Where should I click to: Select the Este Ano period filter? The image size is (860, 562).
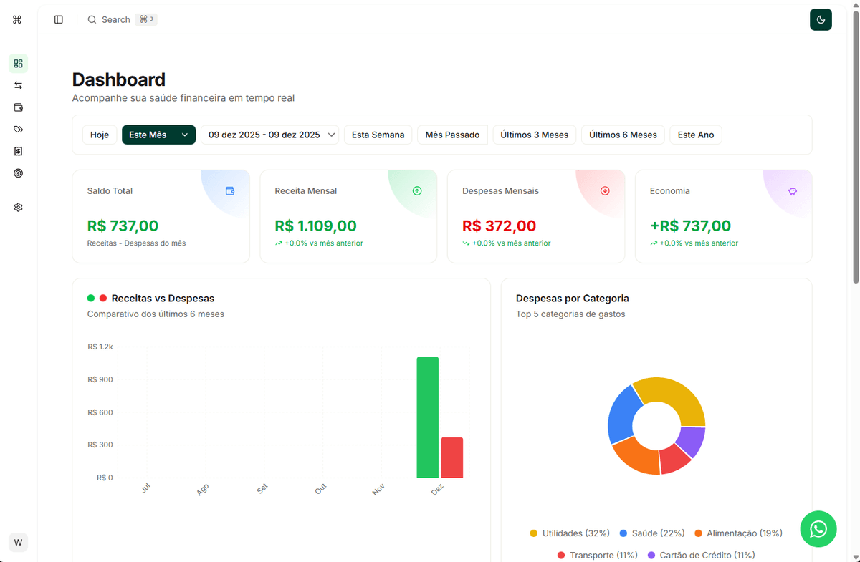(x=695, y=135)
